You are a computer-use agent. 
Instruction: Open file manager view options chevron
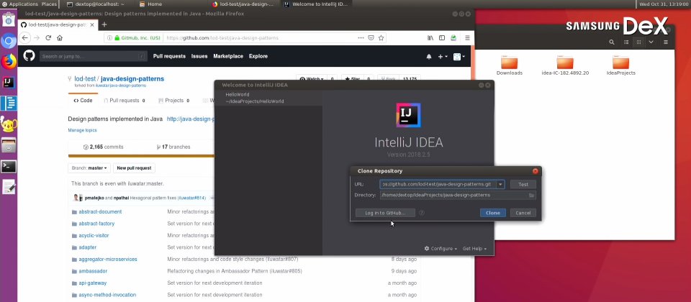point(651,42)
